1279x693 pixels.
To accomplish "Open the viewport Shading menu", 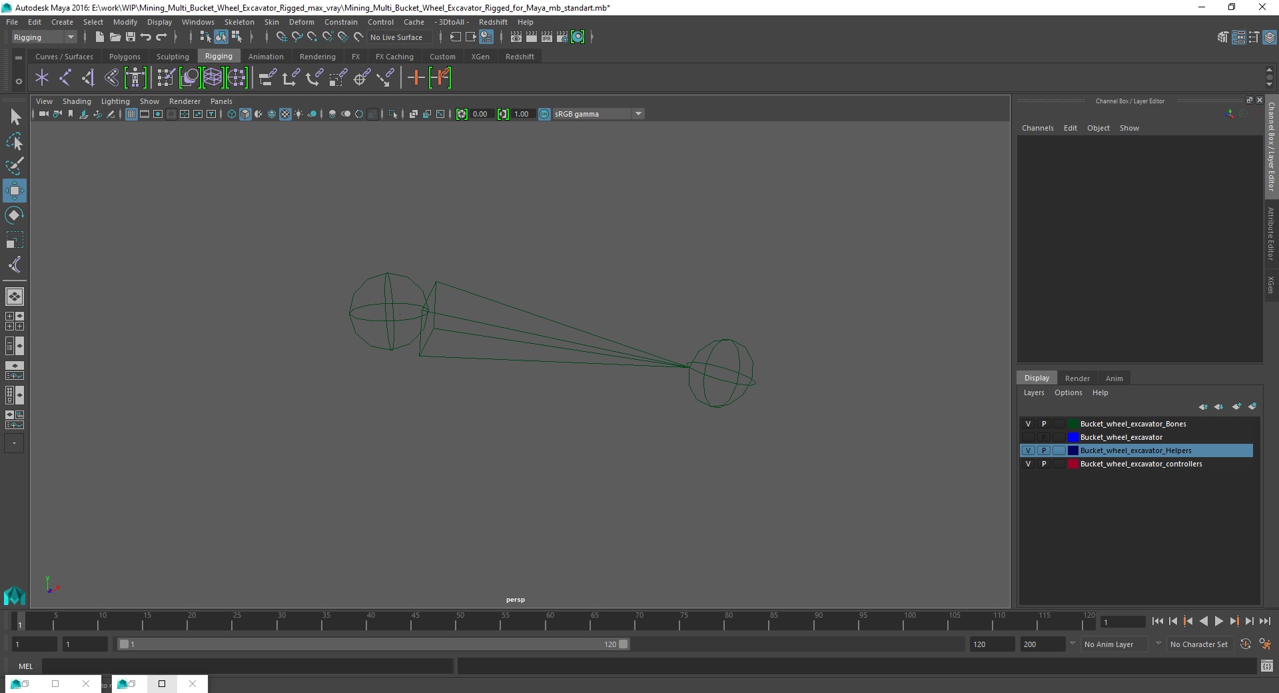I will 77,101.
